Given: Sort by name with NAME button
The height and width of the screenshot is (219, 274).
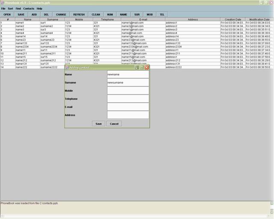Looking at the screenshot, I should (x=123, y=15).
